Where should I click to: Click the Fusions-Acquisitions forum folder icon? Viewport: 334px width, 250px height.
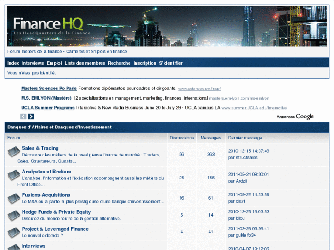[x=14, y=199]
